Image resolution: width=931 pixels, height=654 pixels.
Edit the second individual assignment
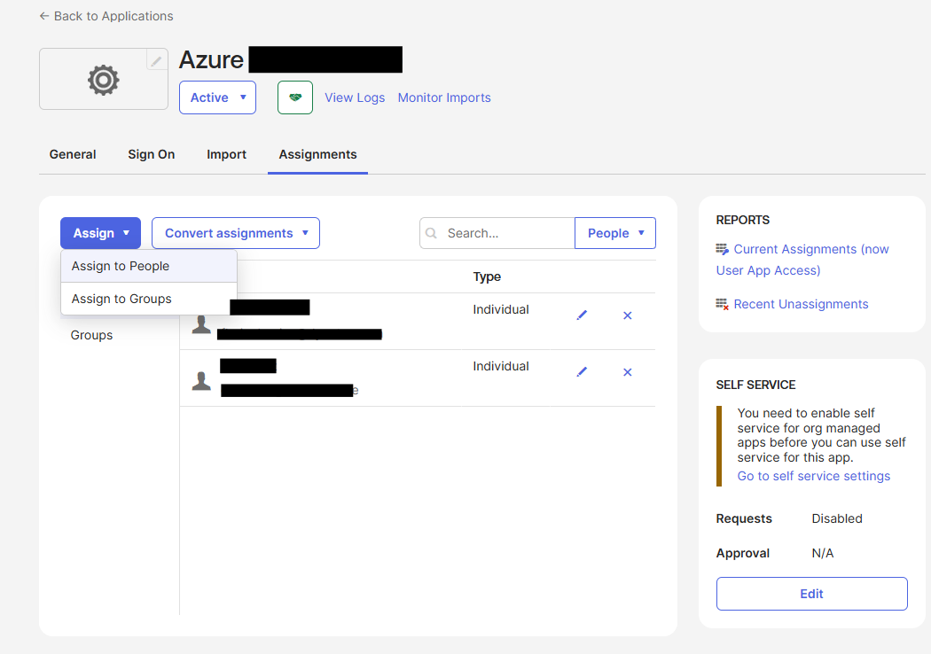coord(582,372)
